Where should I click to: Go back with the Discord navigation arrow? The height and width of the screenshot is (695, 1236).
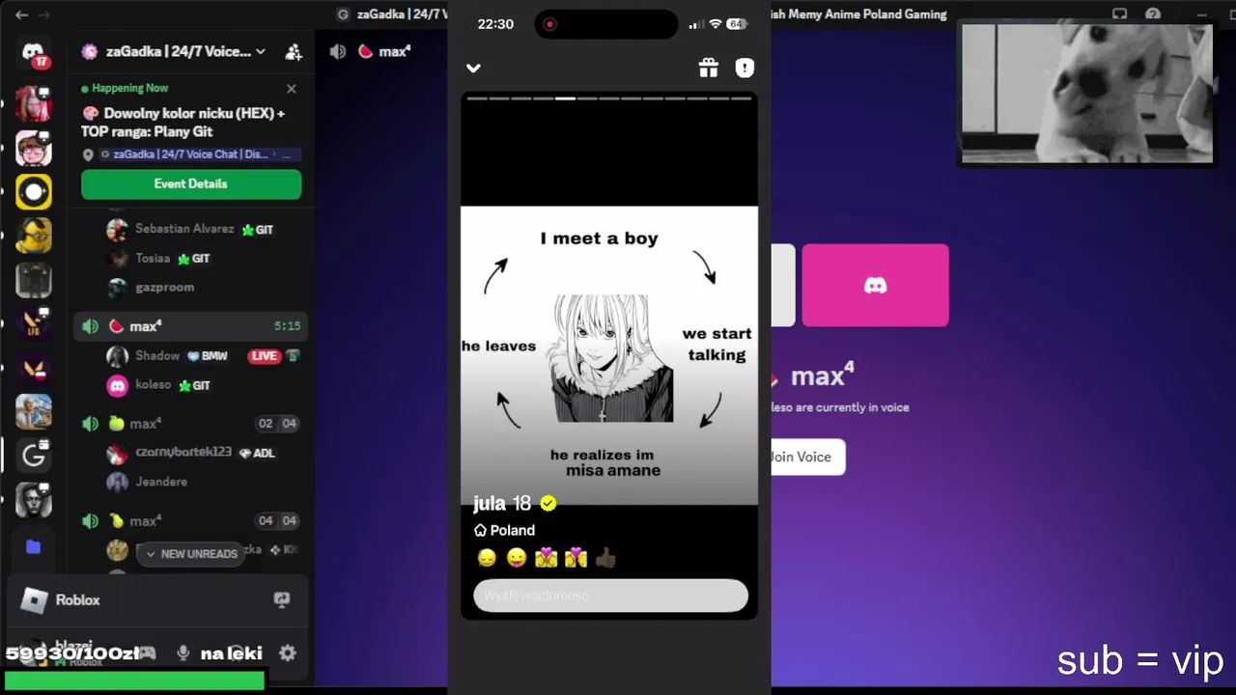point(21,14)
